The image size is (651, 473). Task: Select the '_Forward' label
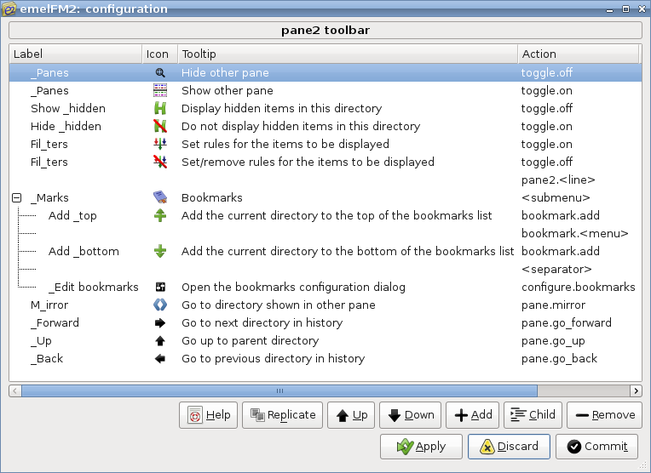(x=55, y=323)
